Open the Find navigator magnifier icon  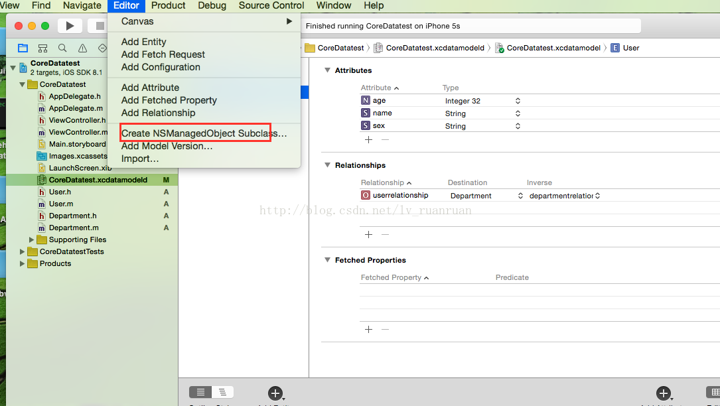(x=62, y=48)
